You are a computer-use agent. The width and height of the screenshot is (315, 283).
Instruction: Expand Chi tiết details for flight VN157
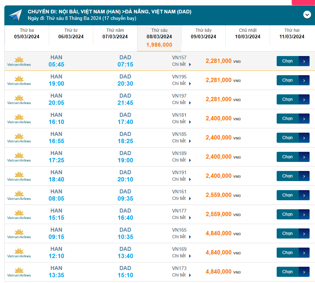[x=181, y=64]
